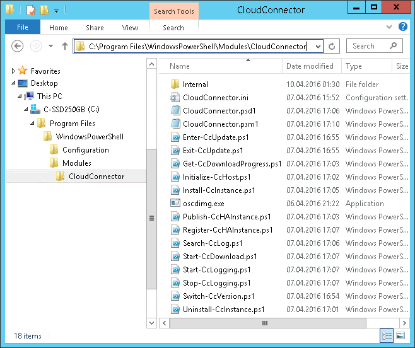Click the Search box field
This screenshot has width=415, height=348.
375,46
